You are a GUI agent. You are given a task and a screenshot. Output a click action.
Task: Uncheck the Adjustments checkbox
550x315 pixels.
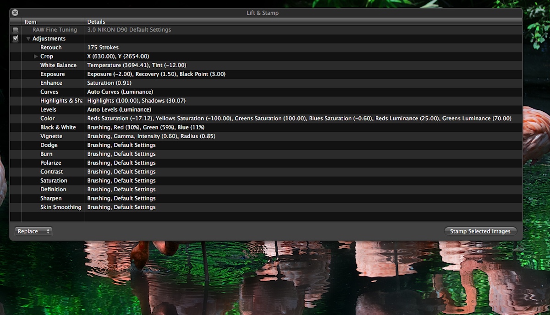tap(15, 39)
